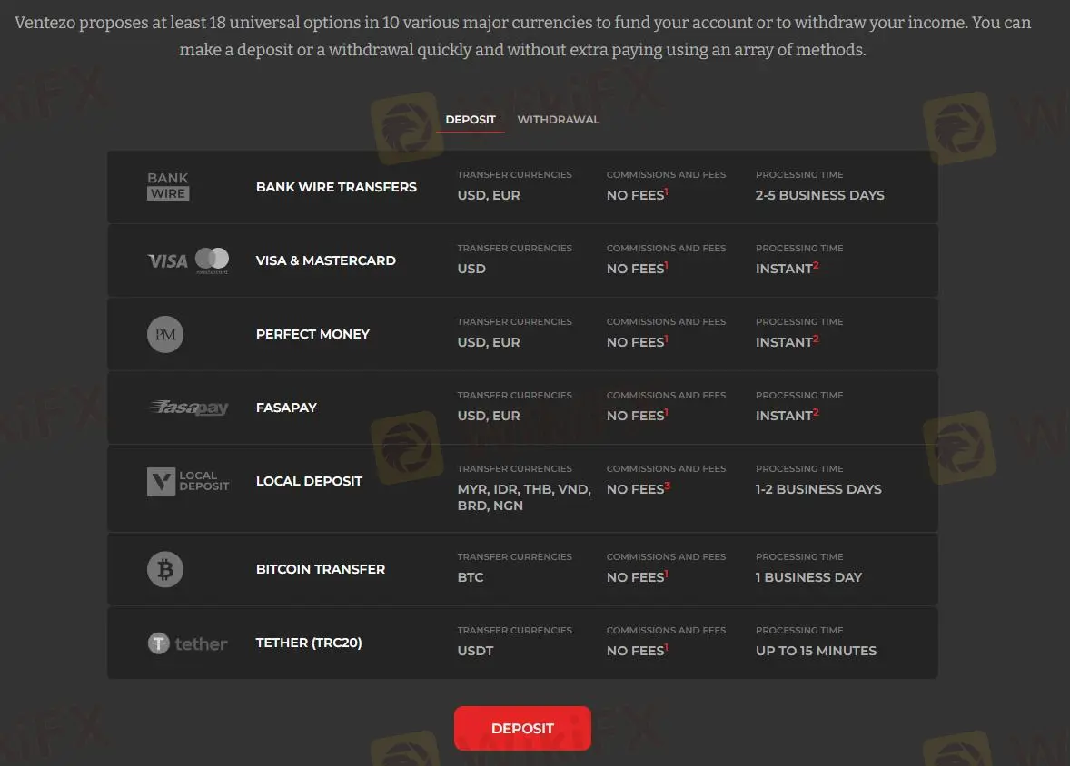The width and height of the screenshot is (1070, 766).
Task: Click Instant processing time for FasaPay
Action: (784, 416)
